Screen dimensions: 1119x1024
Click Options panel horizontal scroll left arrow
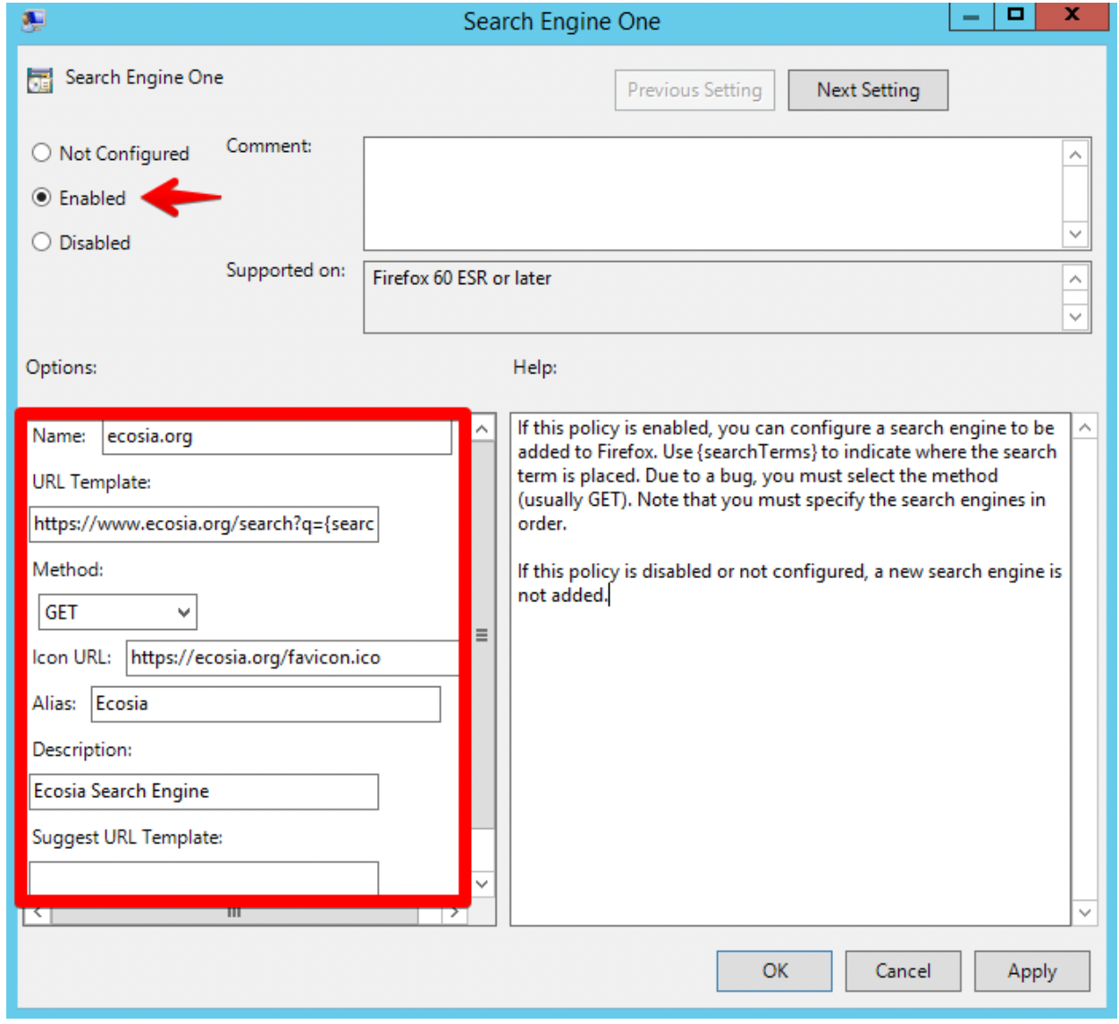37,912
